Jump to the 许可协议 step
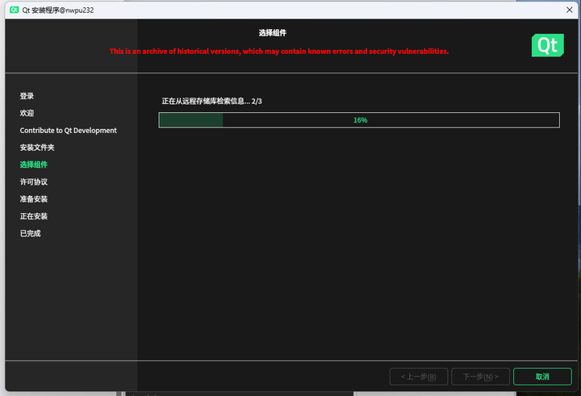 click(x=34, y=182)
